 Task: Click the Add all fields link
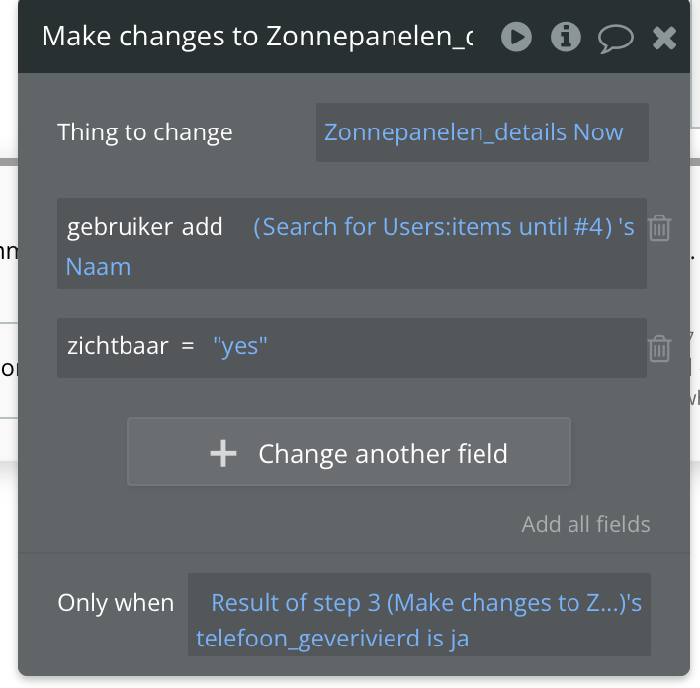tap(585, 524)
